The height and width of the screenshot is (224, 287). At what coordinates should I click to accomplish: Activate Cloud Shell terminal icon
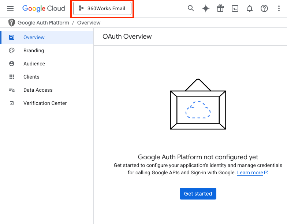click(x=235, y=8)
